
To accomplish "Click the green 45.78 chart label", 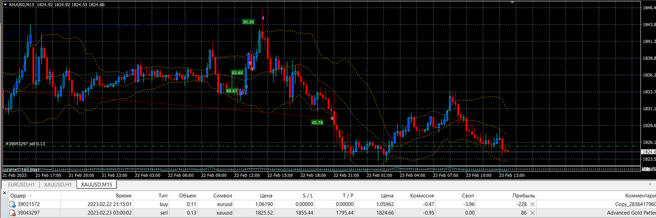I will click(317, 122).
